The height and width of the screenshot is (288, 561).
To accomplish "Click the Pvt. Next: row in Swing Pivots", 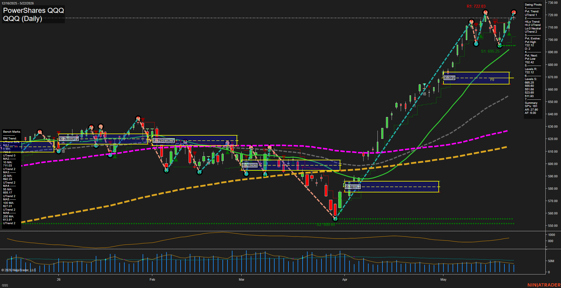I will pyautogui.click(x=531, y=56).
